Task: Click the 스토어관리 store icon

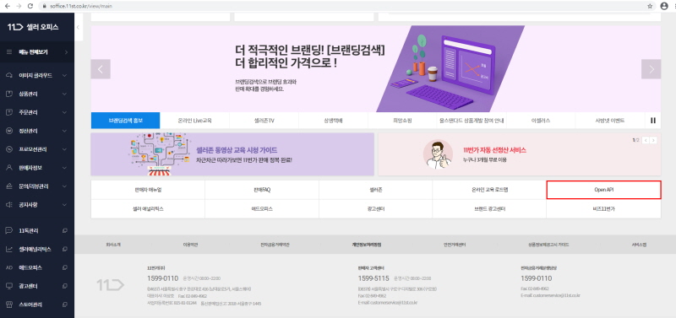Action: 9,305
